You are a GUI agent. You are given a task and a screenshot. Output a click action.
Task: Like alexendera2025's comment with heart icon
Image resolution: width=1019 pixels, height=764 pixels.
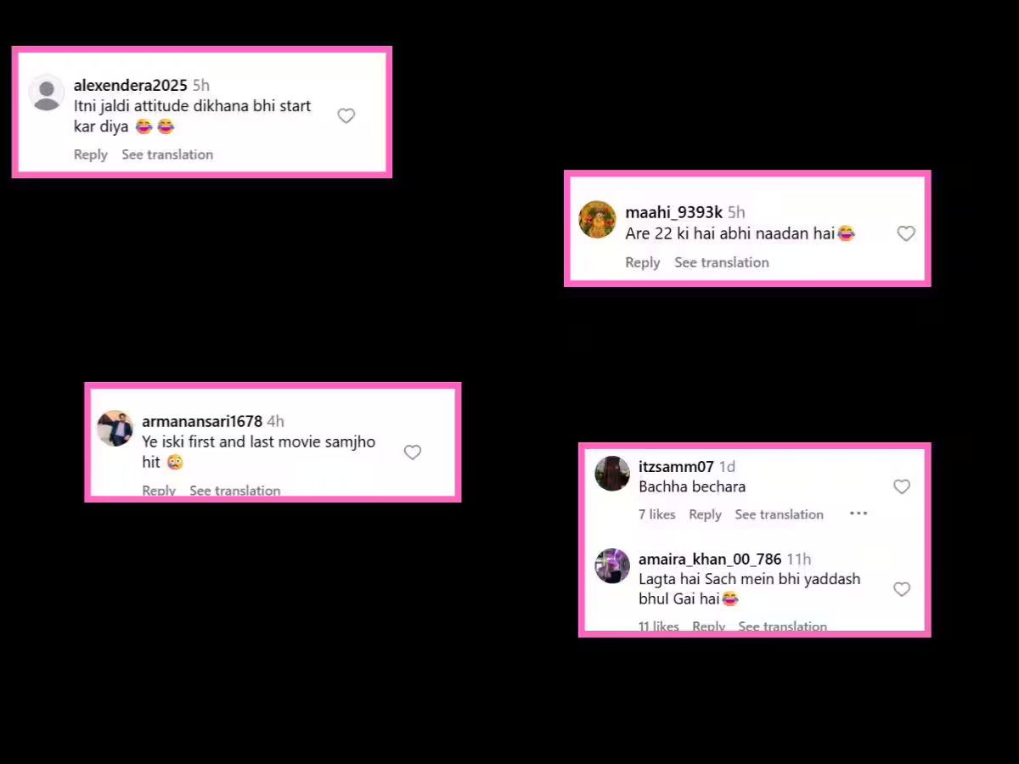click(x=346, y=116)
